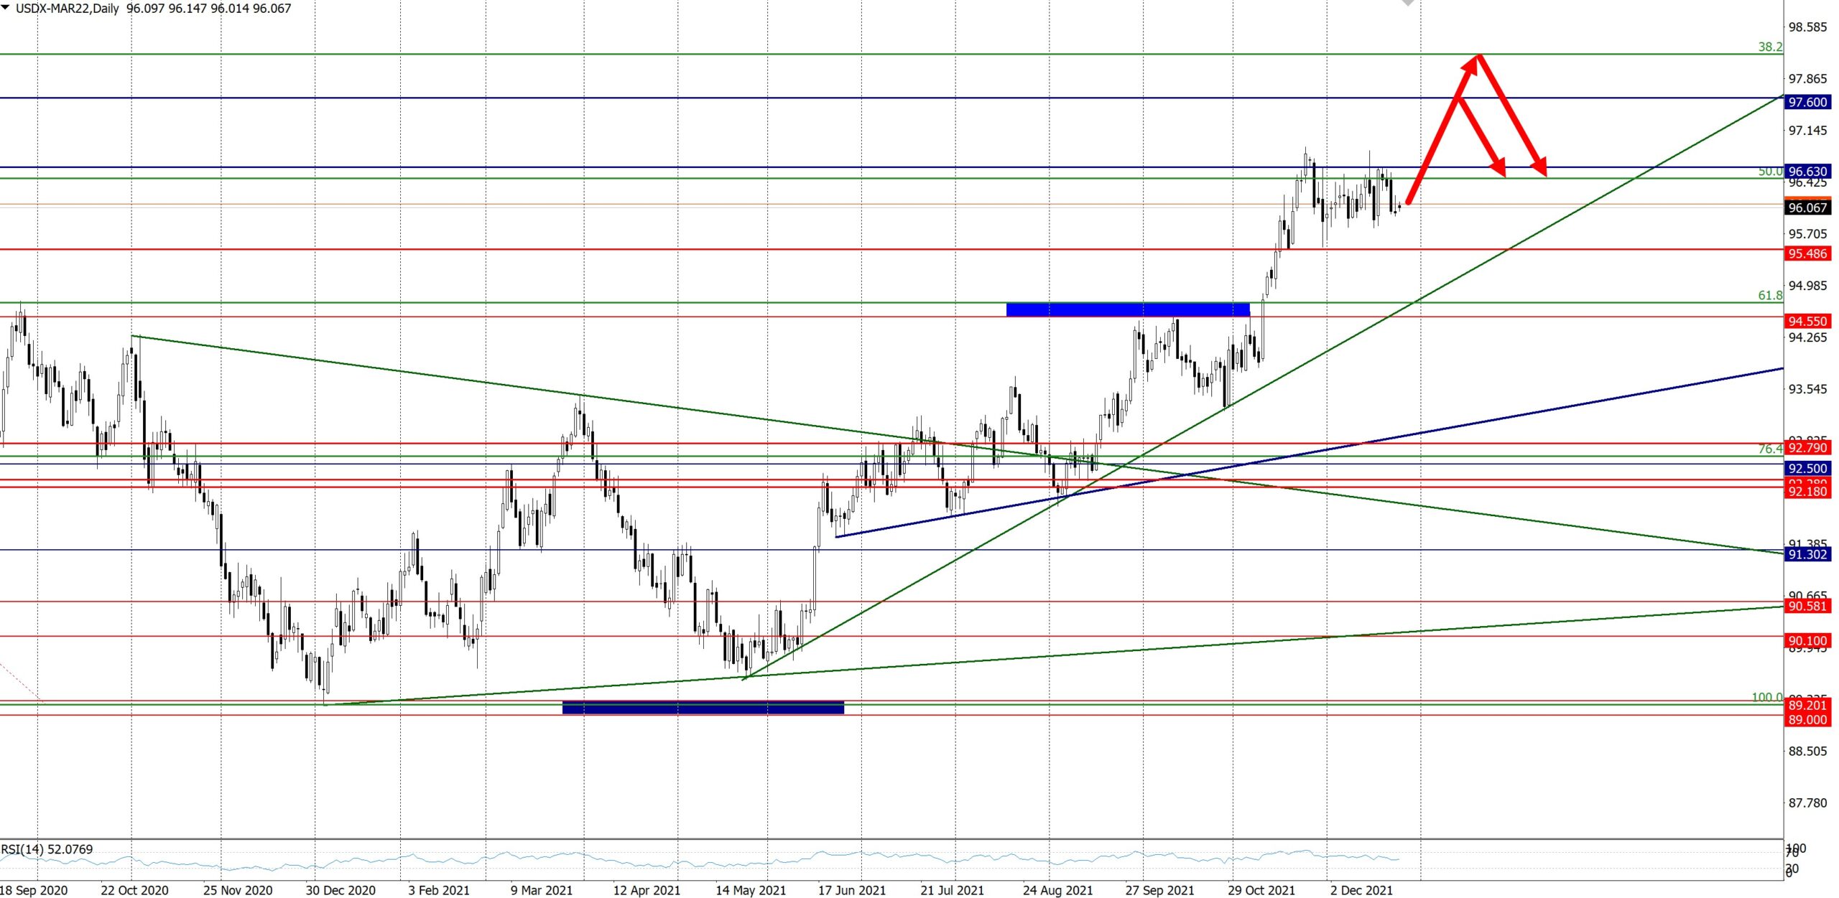Click the gray chart shift marker at top
The width and height of the screenshot is (1839, 898).
pos(1407,3)
